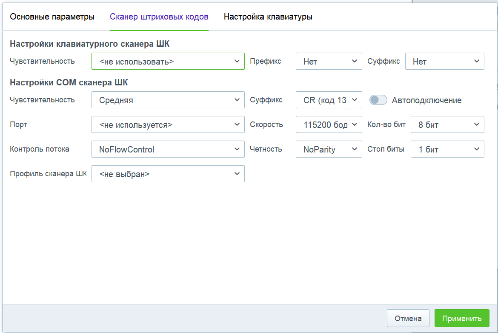This screenshot has width=498, height=333.
Task: Open the Порт dropdown
Action: 168,124
